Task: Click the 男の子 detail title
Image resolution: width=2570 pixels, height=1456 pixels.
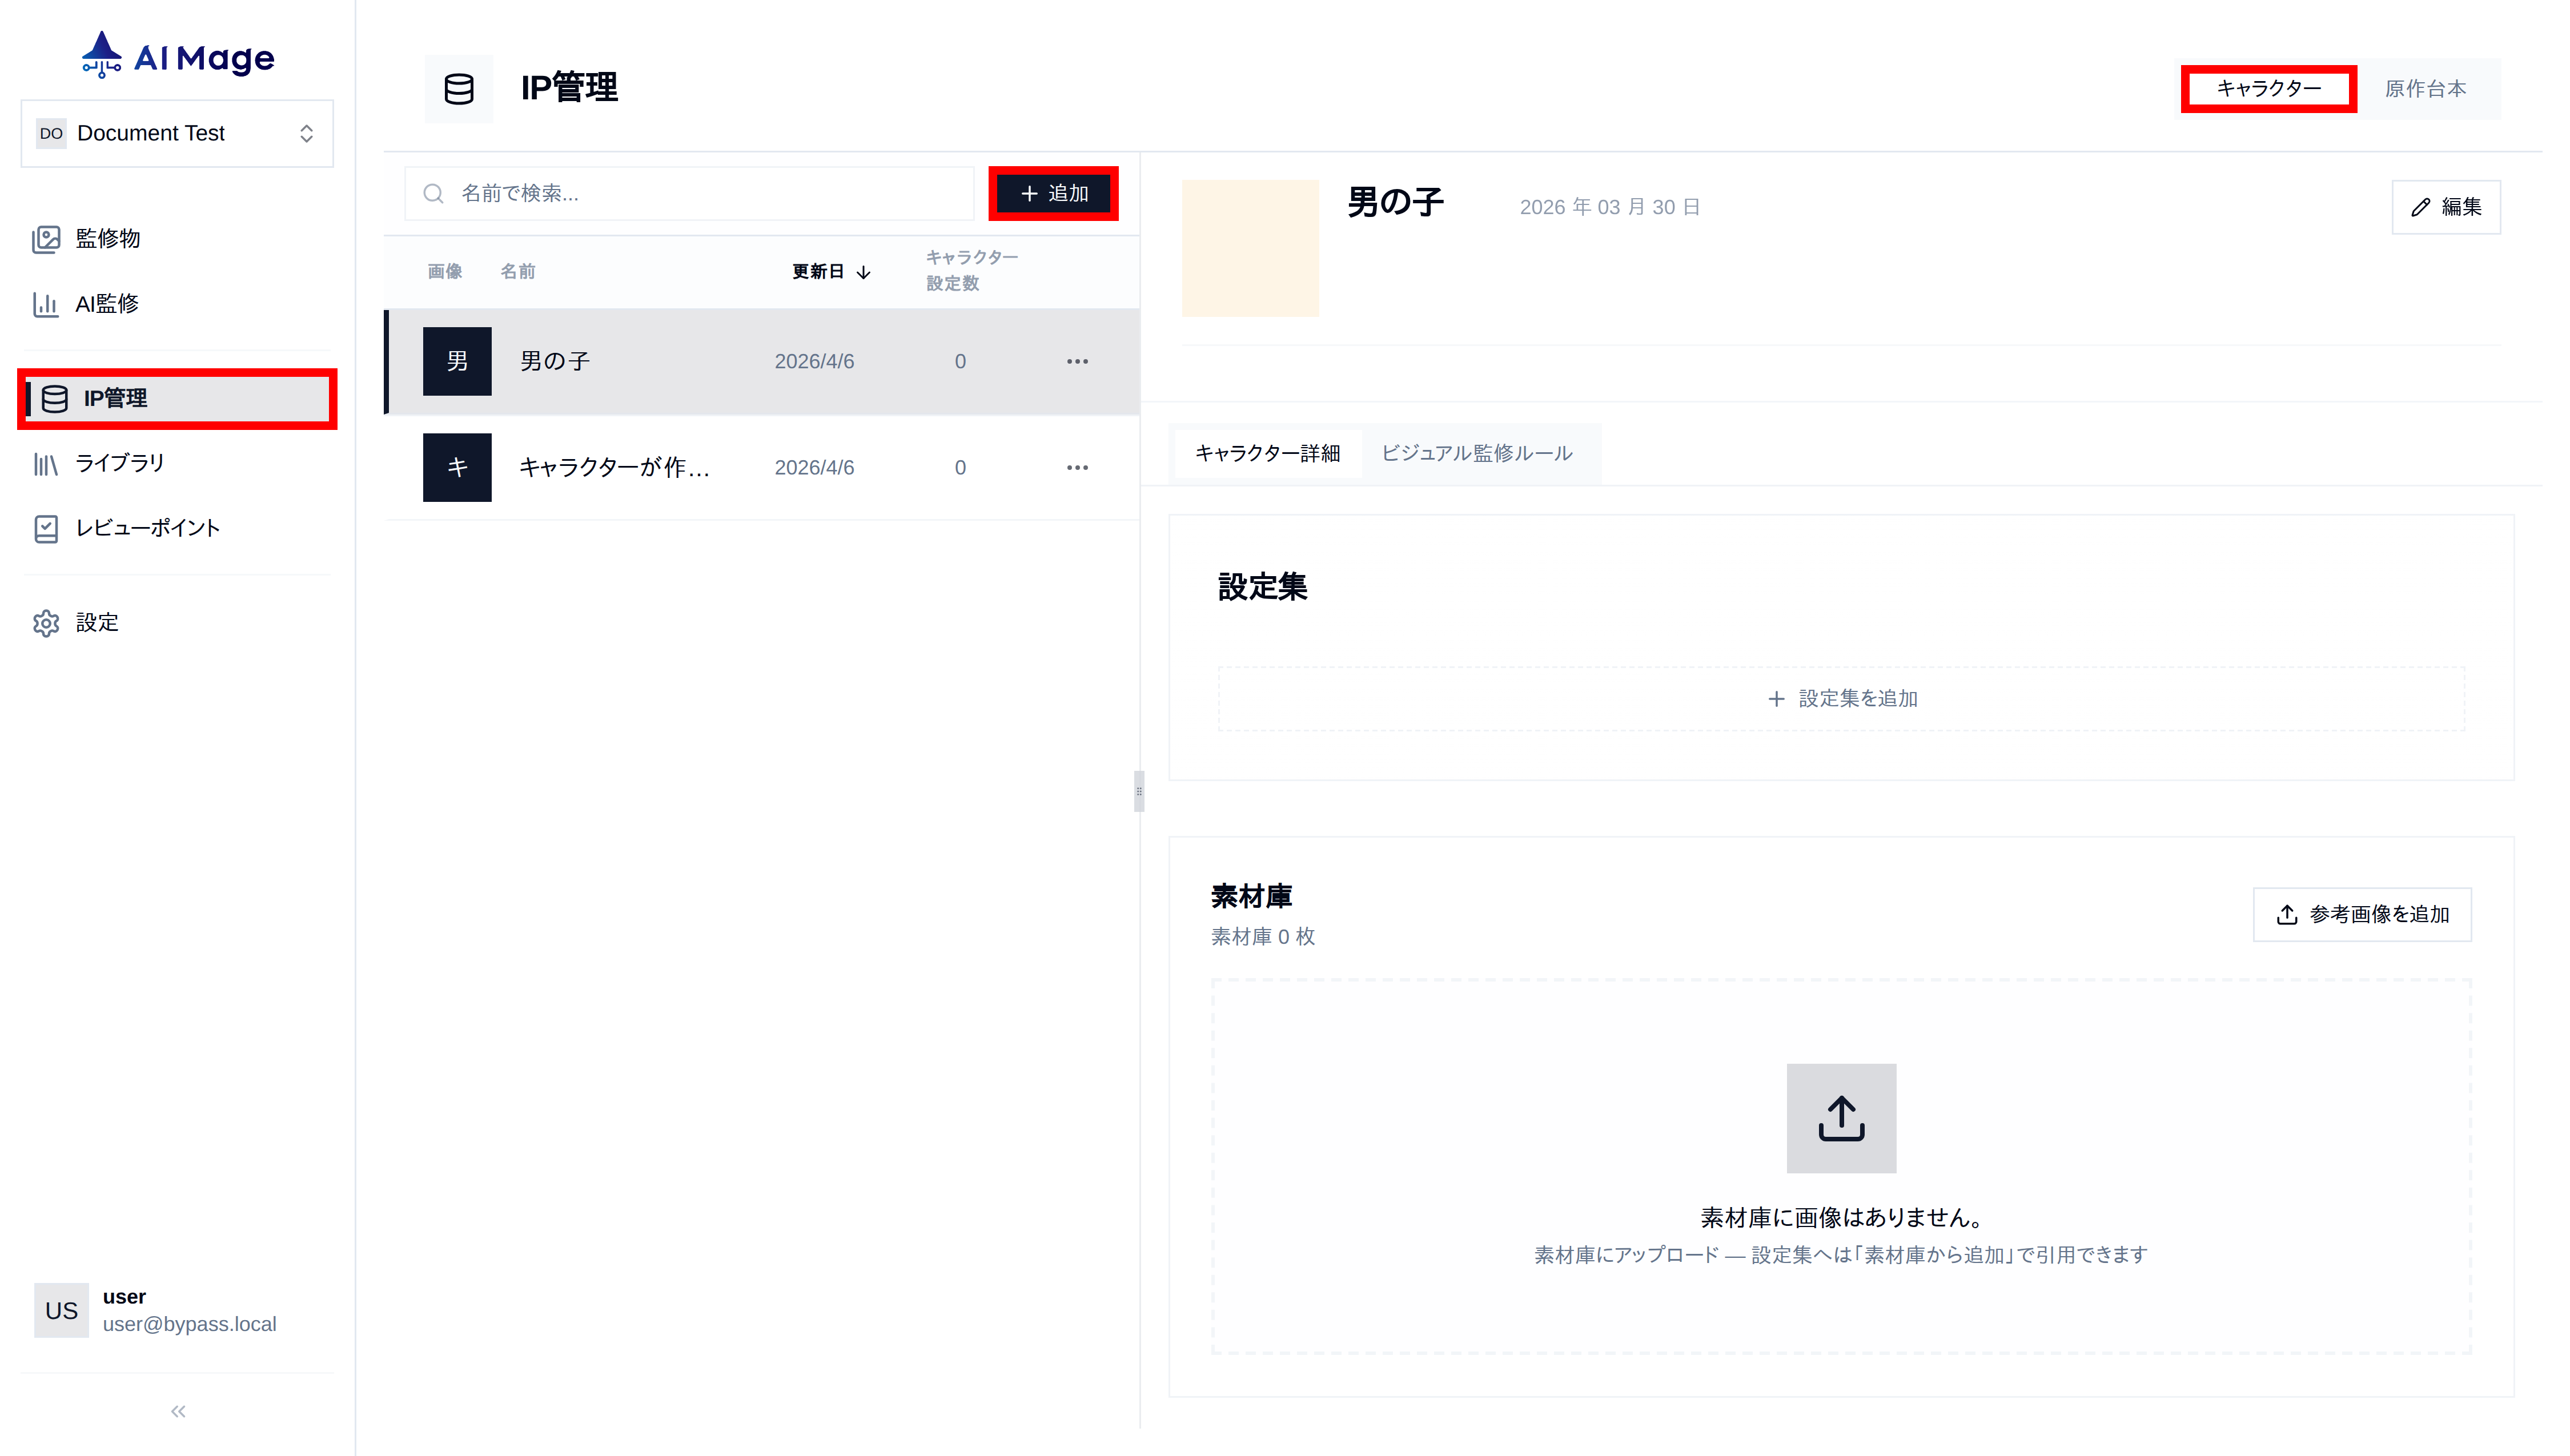Action: click(1395, 202)
